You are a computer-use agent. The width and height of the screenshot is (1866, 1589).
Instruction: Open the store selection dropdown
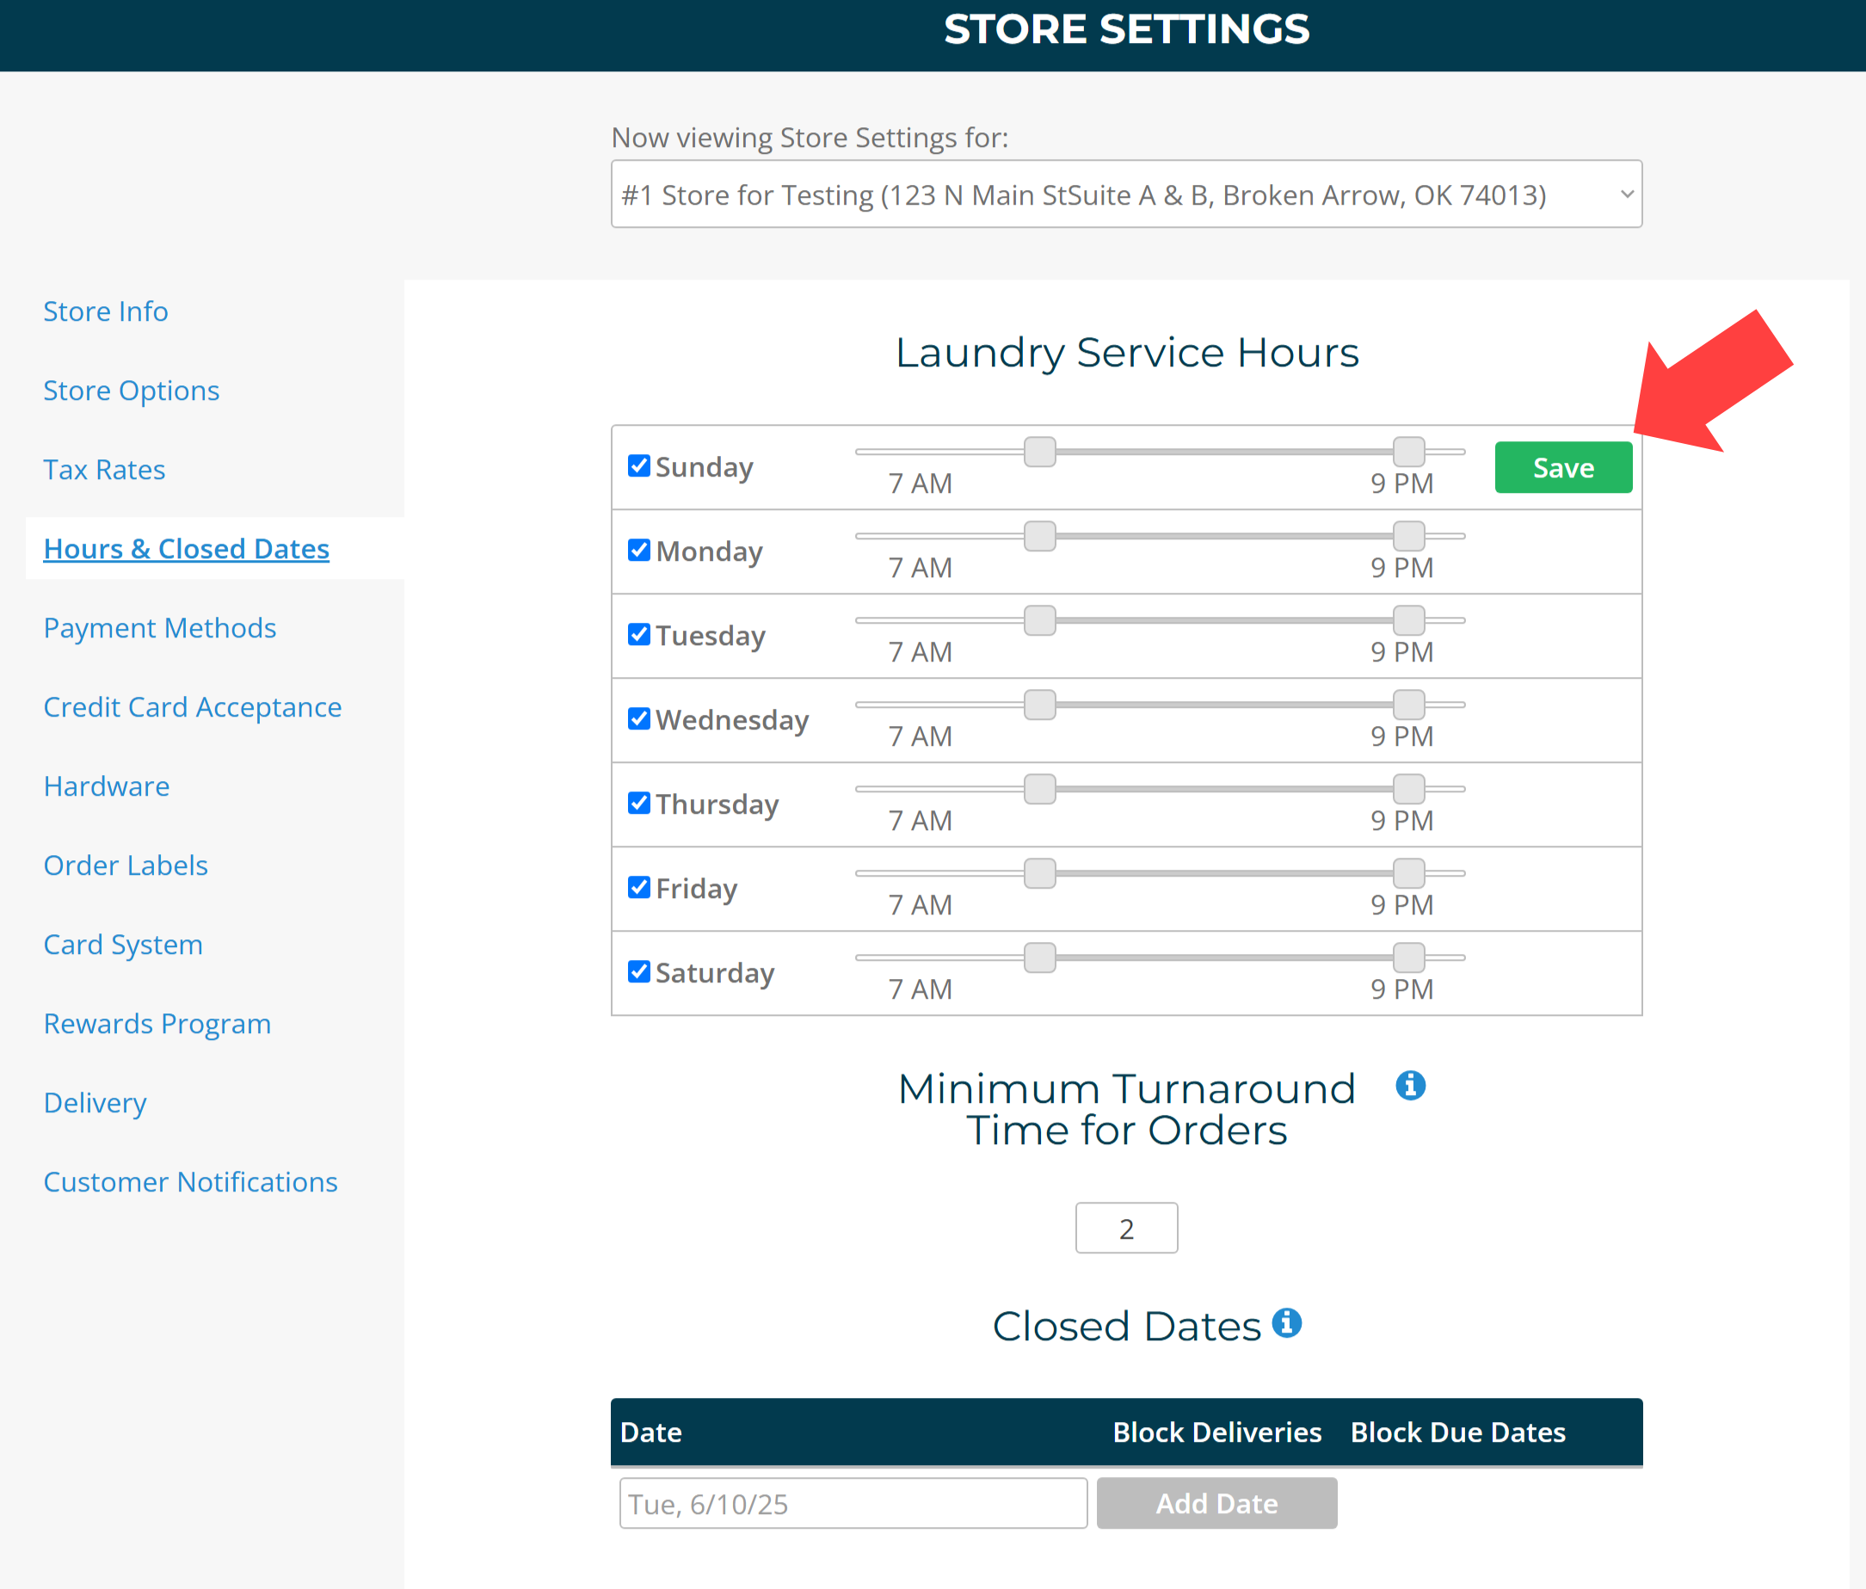(x=1126, y=194)
